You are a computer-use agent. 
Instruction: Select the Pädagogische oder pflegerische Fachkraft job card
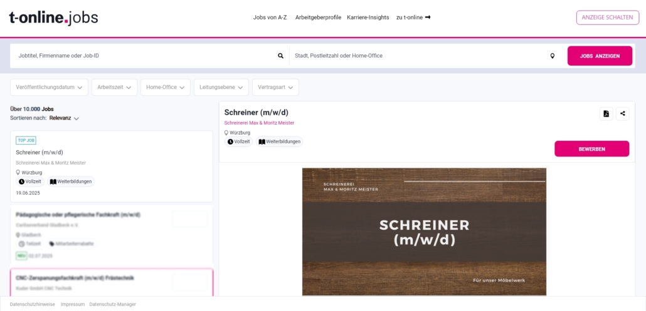click(111, 235)
